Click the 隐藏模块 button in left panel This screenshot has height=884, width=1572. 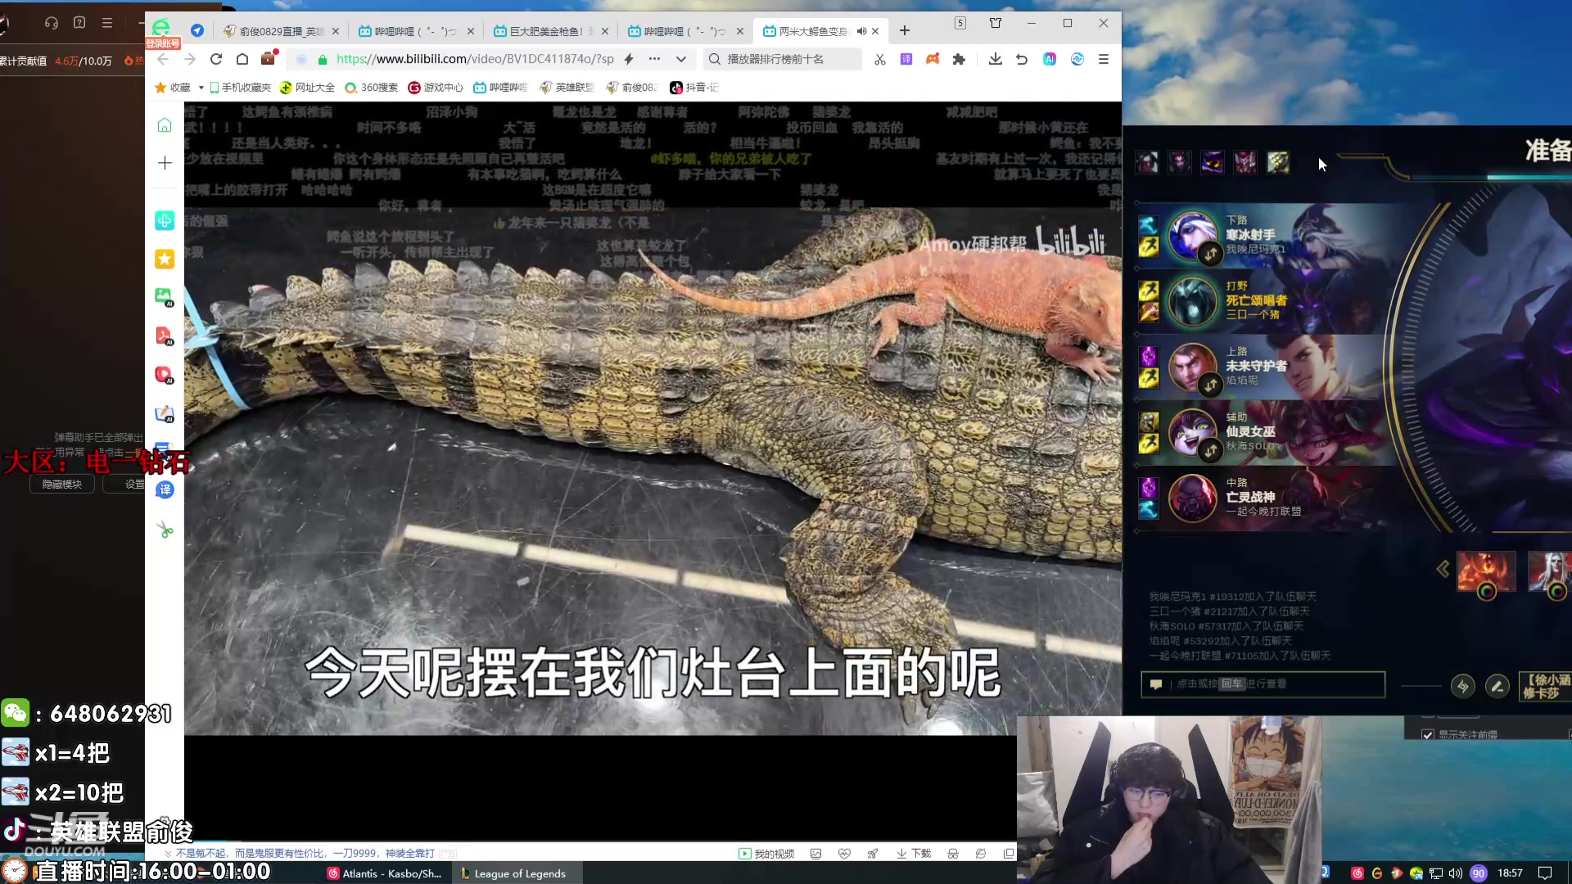click(62, 485)
